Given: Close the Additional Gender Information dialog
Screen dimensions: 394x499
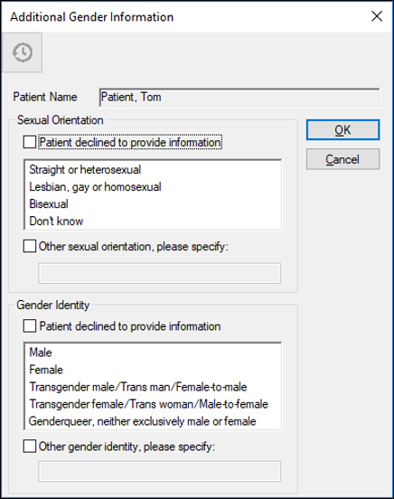Looking at the screenshot, I should click(377, 16).
